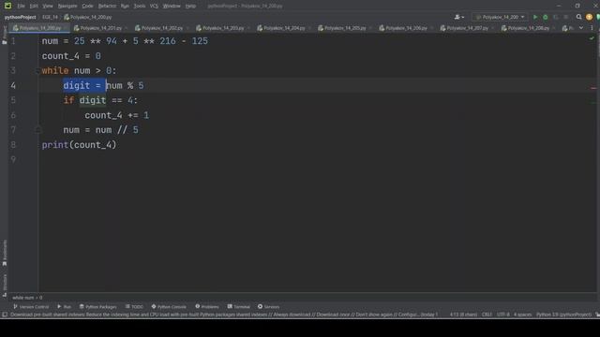Image resolution: width=600 pixels, height=337 pixels.
Task: Click pythonProject breadcrumb in navigation bar
Action: [x=20, y=17]
